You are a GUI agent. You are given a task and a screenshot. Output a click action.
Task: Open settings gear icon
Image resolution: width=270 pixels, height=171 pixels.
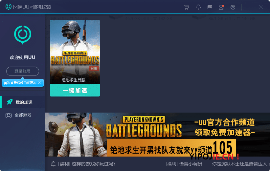point(233,7)
